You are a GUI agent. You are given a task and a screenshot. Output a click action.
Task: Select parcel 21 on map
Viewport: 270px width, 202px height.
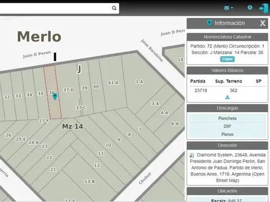click(x=53, y=169)
